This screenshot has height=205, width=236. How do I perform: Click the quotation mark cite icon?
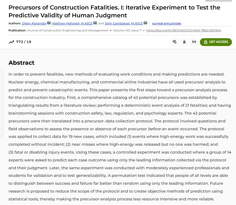(x=194, y=42)
